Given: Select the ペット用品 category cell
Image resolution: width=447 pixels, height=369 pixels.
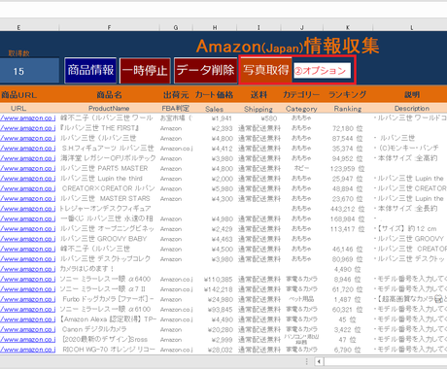Looking at the screenshot, I should tap(301, 299).
